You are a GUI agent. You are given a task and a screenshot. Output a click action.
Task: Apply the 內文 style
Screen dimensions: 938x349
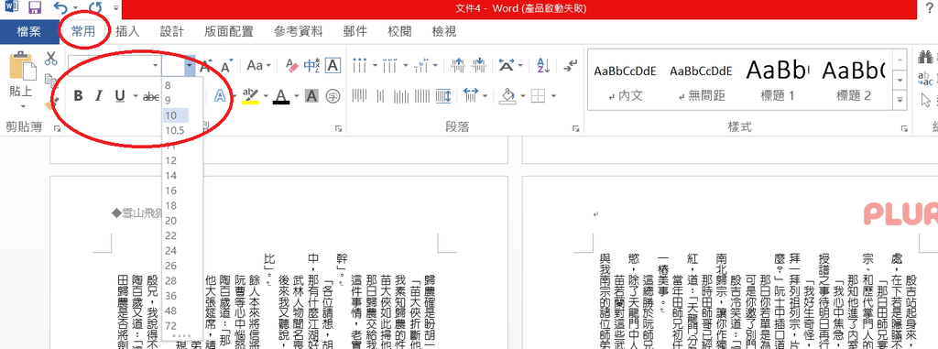(625, 81)
